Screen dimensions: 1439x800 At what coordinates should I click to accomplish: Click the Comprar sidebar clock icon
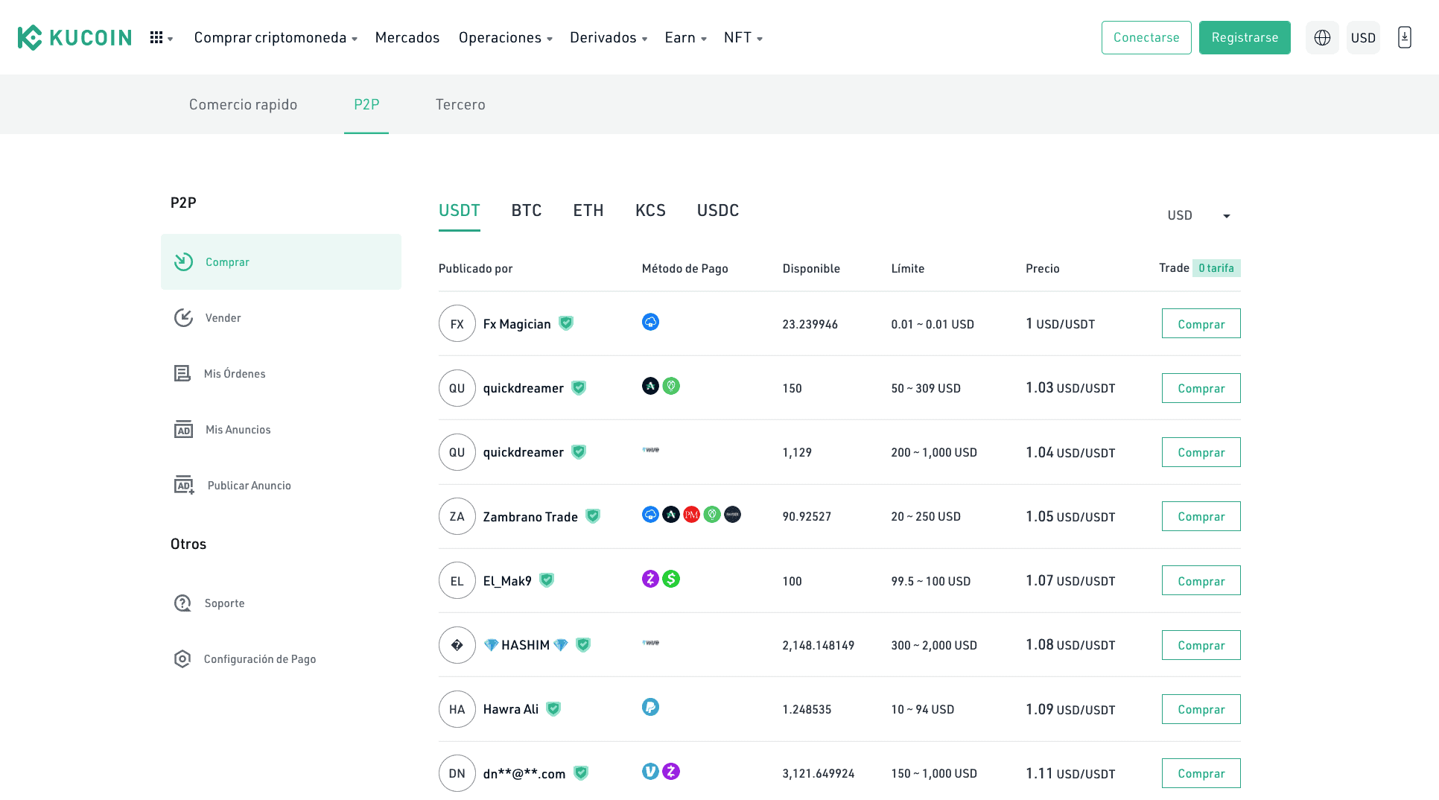point(183,261)
